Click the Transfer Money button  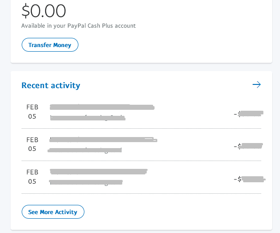click(50, 45)
